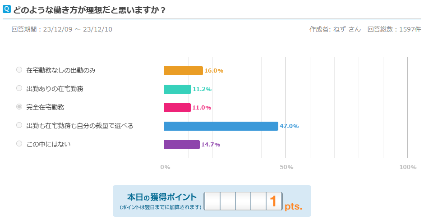This screenshot has height=219, width=424.
Task: Click the creator name ねず さん
Action: (347, 29)
